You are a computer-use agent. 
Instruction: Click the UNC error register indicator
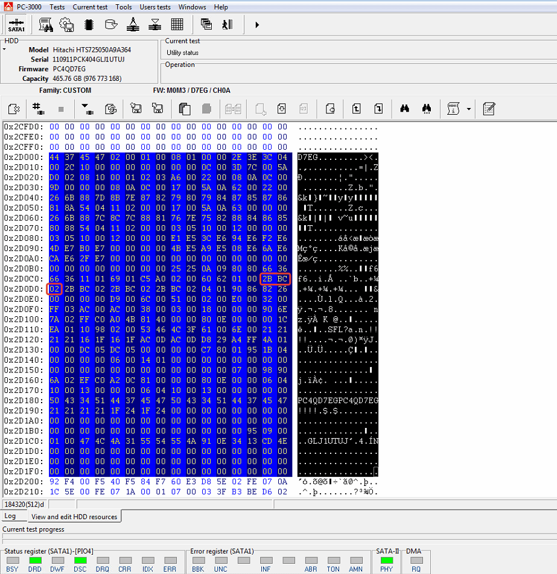click(221, 560)
